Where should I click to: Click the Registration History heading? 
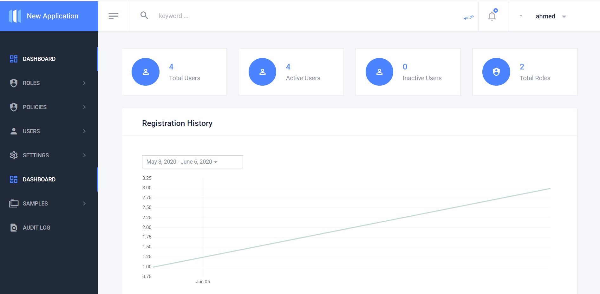coord(177,123)
